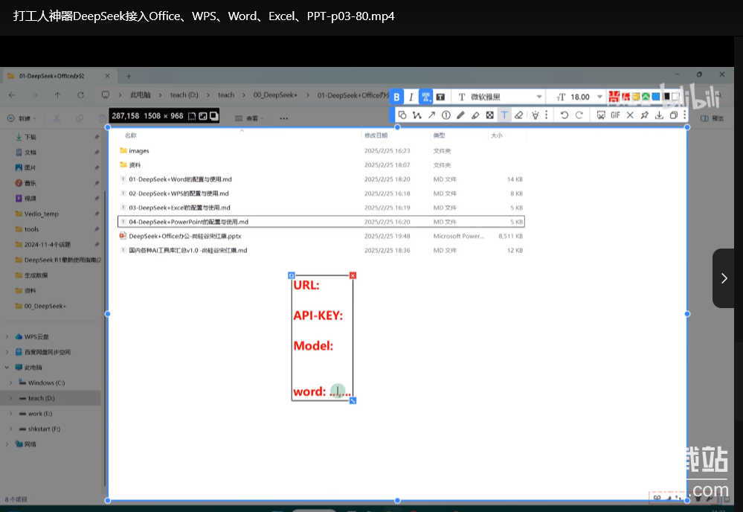Select the rectangle annotation tool
This screenshot has height=512, width=743.
[402, 115]
